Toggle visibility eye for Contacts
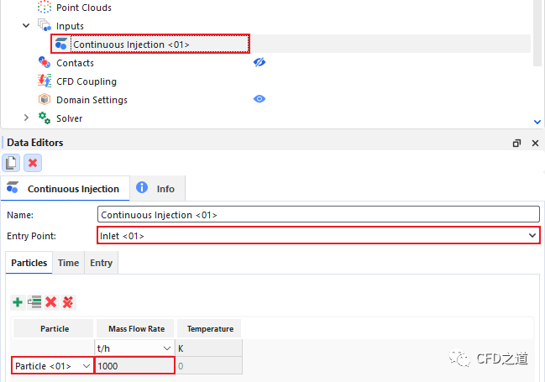 coord(259,63)
